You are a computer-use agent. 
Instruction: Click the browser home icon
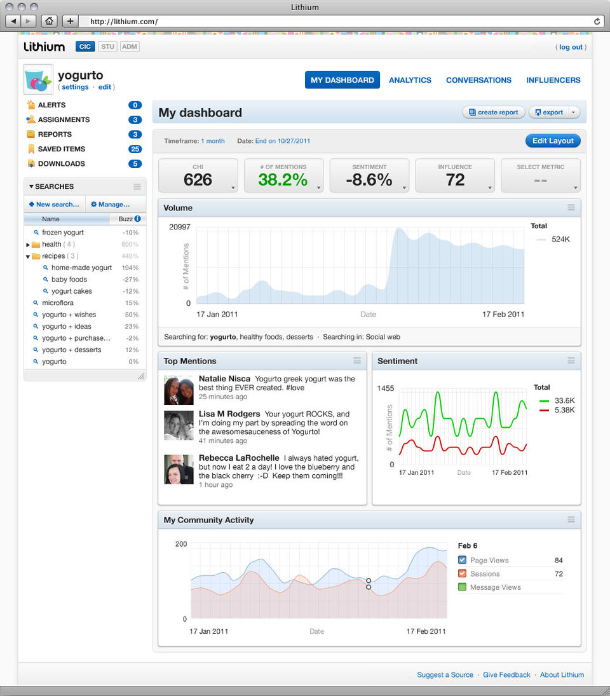coord(49,21)
